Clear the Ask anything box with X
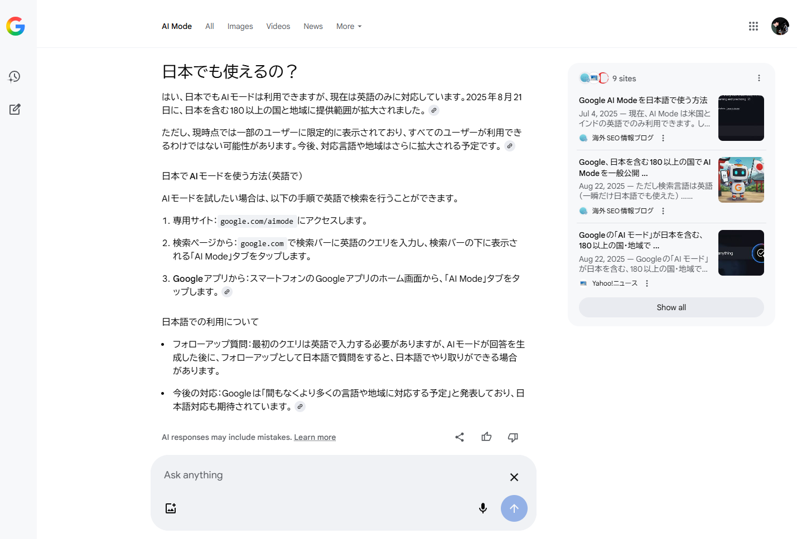Image resolution: width=797 pixels, height=539 pixels. (514, 477)
